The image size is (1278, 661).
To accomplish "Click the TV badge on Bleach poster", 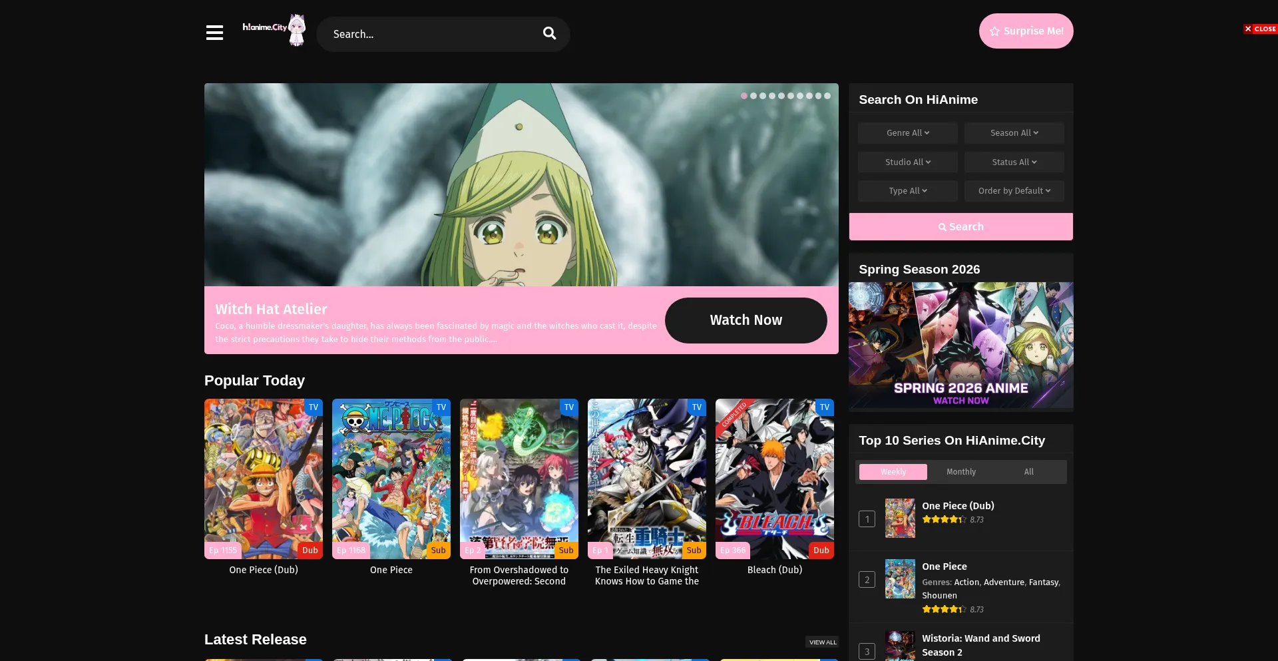I will click(825, 407).
